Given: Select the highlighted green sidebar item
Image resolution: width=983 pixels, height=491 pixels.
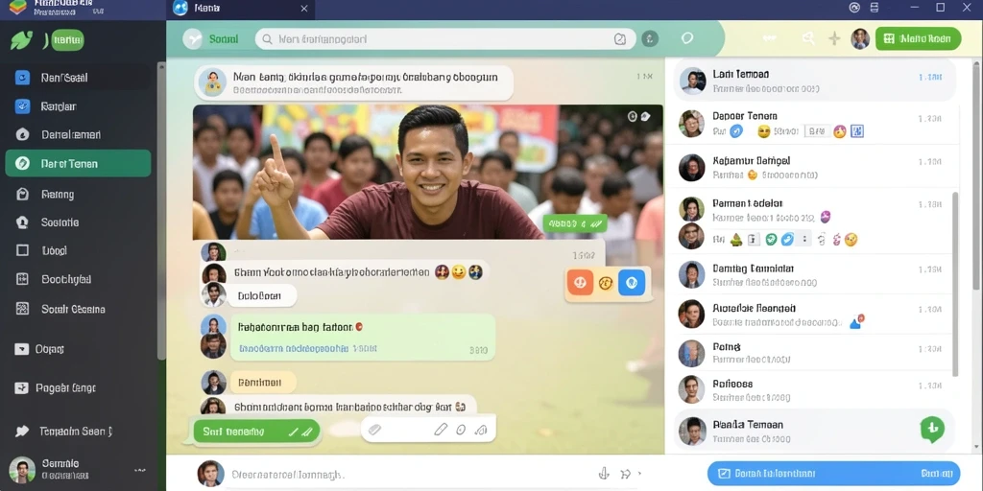Looking at the screenshot, I should pos(78,163).
